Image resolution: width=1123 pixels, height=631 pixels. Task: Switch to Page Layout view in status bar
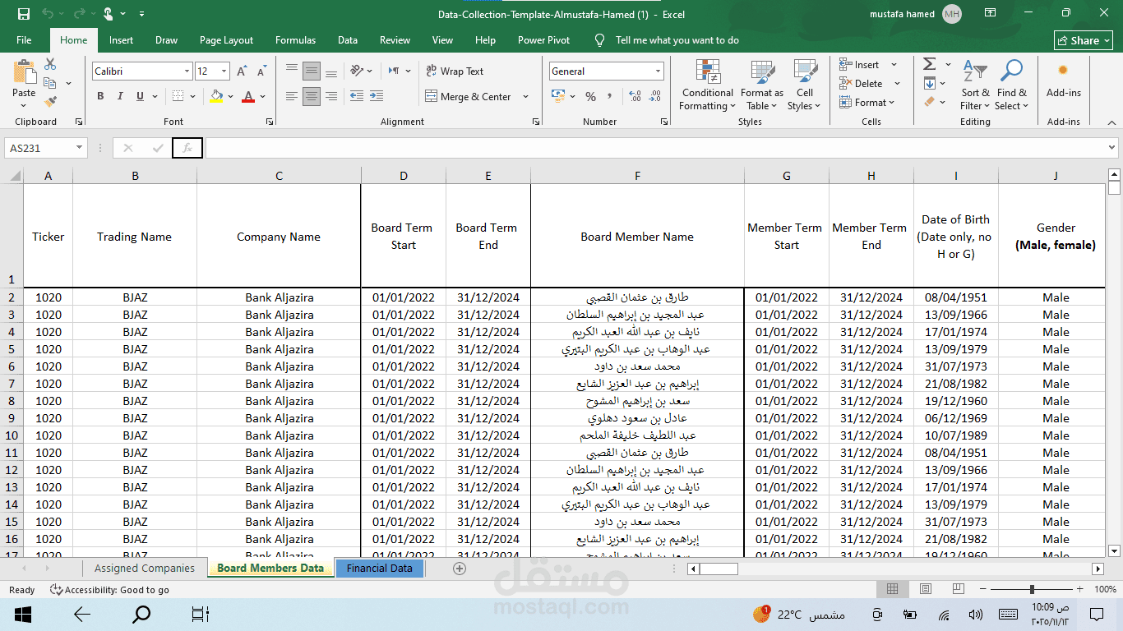[x=926, y=589]
